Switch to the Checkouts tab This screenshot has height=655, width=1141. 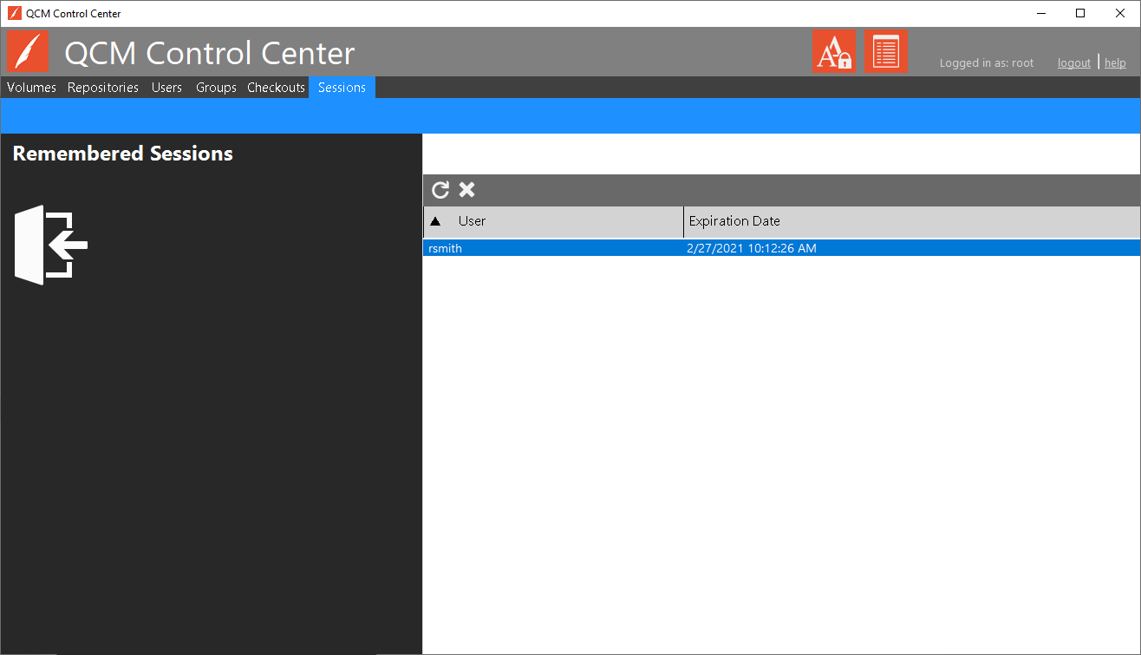pyautogui.click(x=276, y=88)
